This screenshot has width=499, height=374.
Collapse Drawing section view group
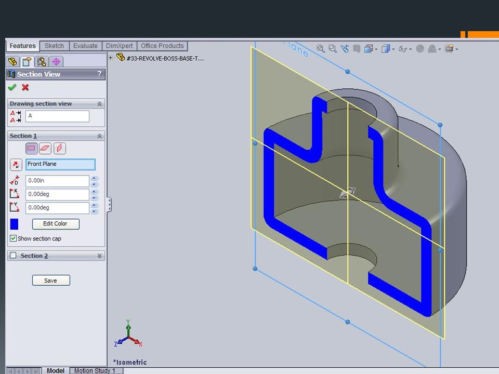[x=99, y=104]
